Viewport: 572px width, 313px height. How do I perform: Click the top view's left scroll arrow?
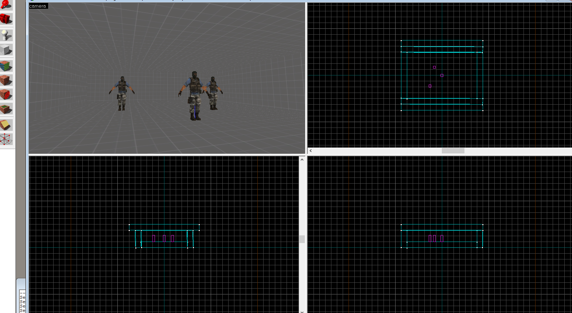311,151
